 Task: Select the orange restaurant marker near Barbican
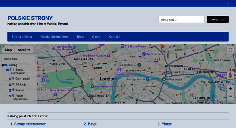pos(162,47)
